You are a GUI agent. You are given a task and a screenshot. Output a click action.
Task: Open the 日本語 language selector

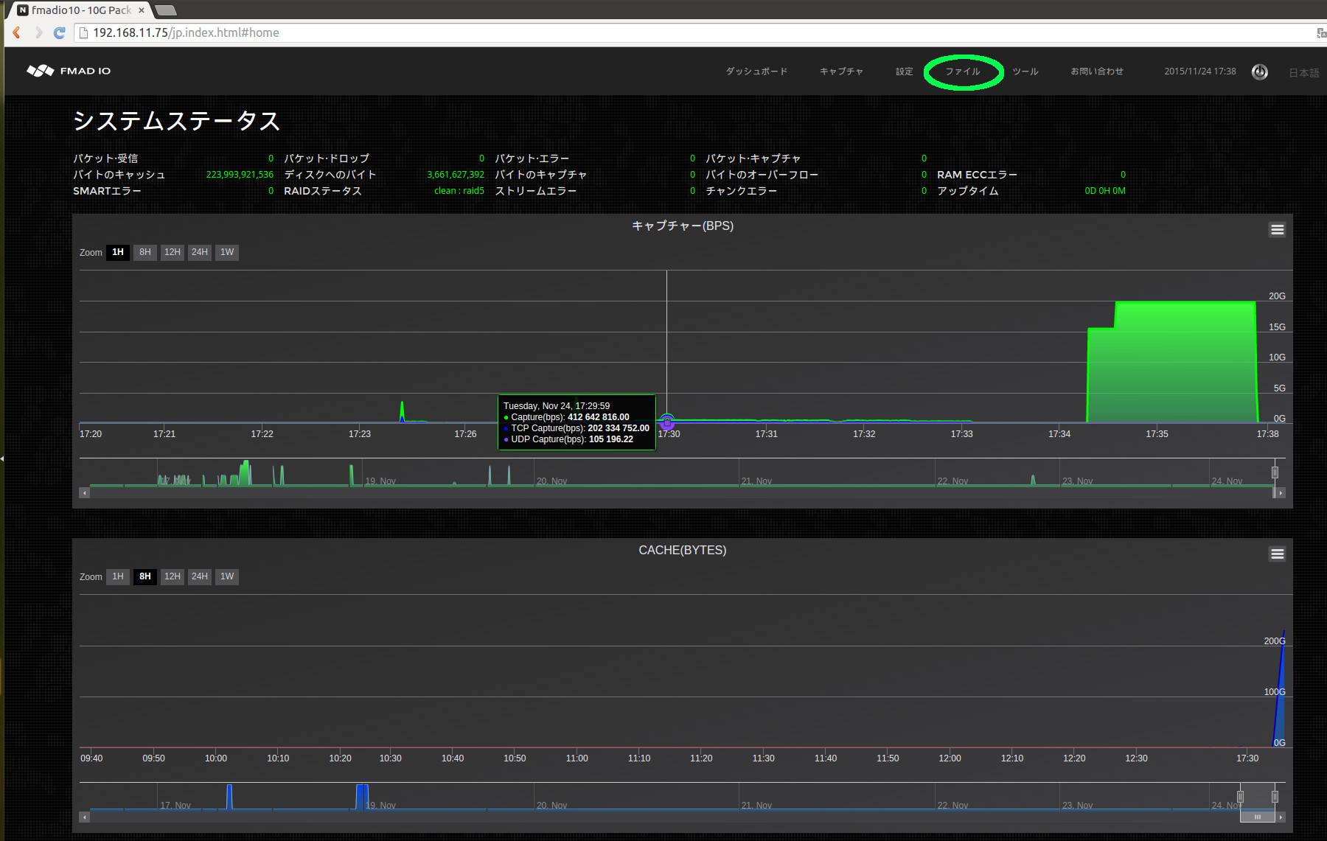pos(1303,71)
